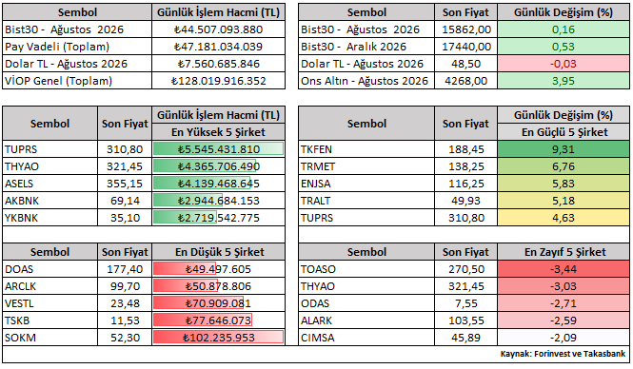
Task: Click the TOASO -3,44 red cell
Action: (x=564, y=269)
